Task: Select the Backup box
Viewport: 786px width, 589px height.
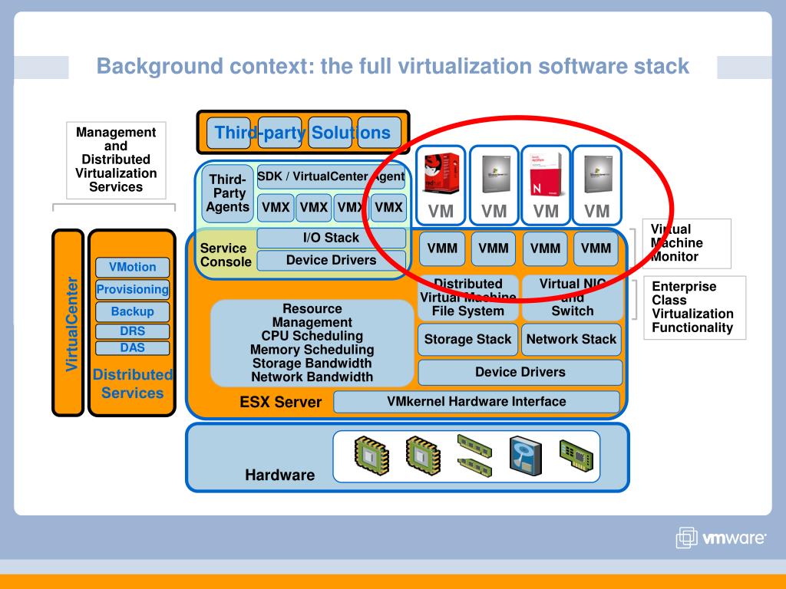Action: [x=132, y=311]
